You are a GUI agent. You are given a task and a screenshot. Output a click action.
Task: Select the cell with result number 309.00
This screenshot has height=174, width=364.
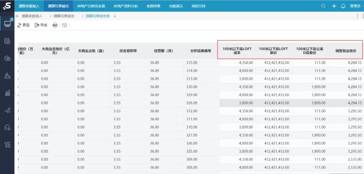(201, 159)
